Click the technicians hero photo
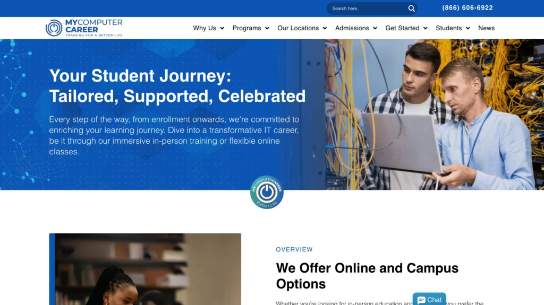Viewport: 544px width, 305px height. (435, 115)
